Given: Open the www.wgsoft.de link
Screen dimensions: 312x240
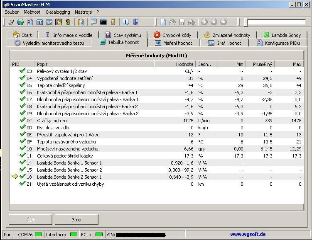Looking at the screenshot, I should click(248, 234).
